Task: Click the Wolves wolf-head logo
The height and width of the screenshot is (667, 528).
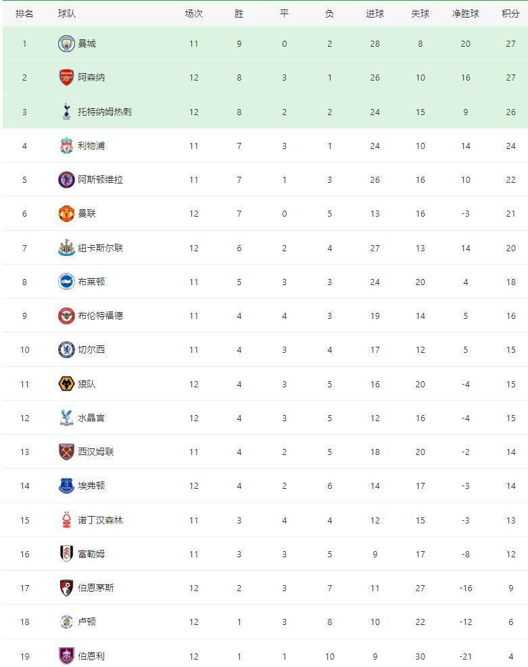Action: pos(66,384)
